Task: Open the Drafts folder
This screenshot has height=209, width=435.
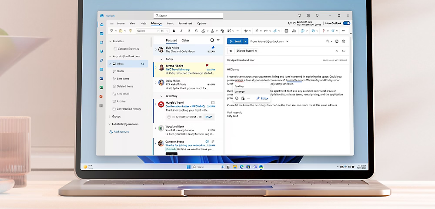Action: [120, 71]
